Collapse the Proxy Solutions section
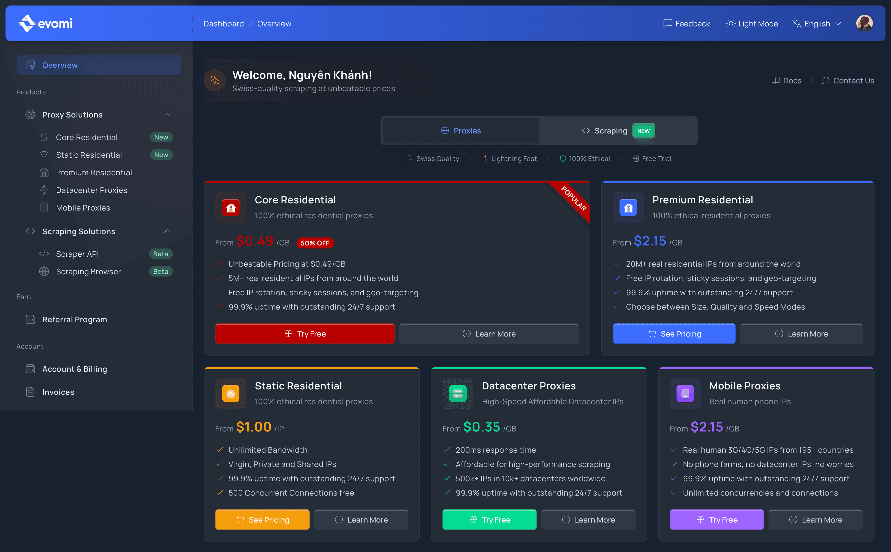 [167, 114]
